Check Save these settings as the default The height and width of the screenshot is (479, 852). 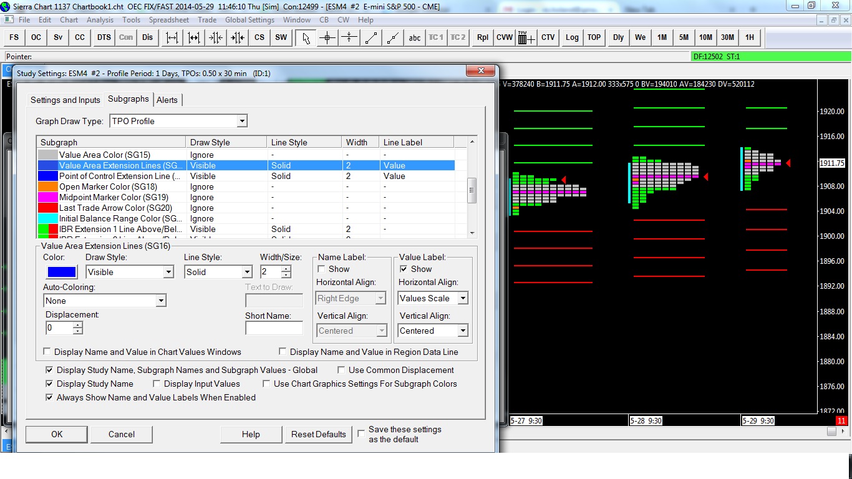coord(361,433)
